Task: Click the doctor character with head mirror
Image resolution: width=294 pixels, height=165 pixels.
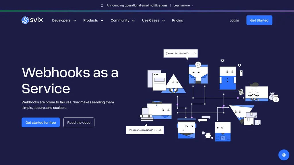Action: pyautogui.click(x=198, y=72)
